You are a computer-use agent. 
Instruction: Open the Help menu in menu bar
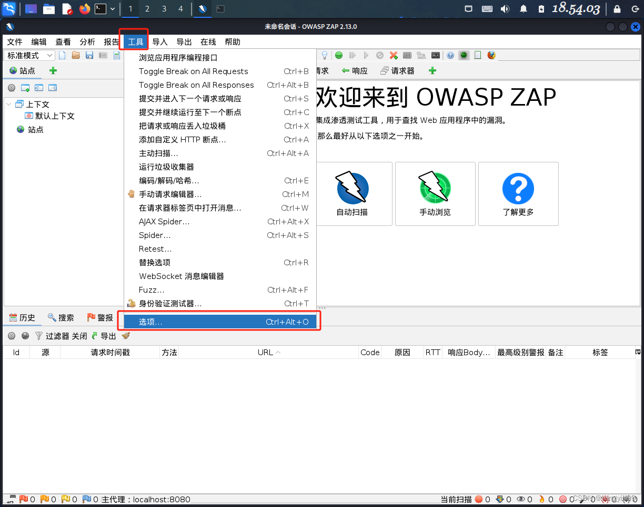pos(233,42)
